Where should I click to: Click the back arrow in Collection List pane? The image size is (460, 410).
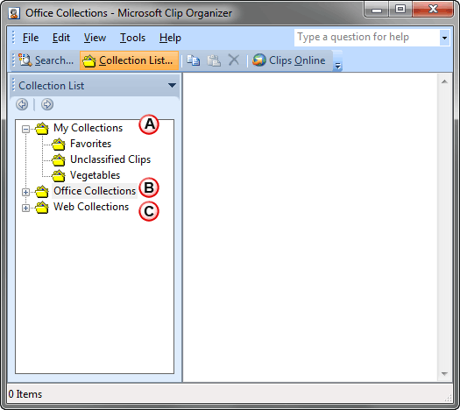(22, 104)
